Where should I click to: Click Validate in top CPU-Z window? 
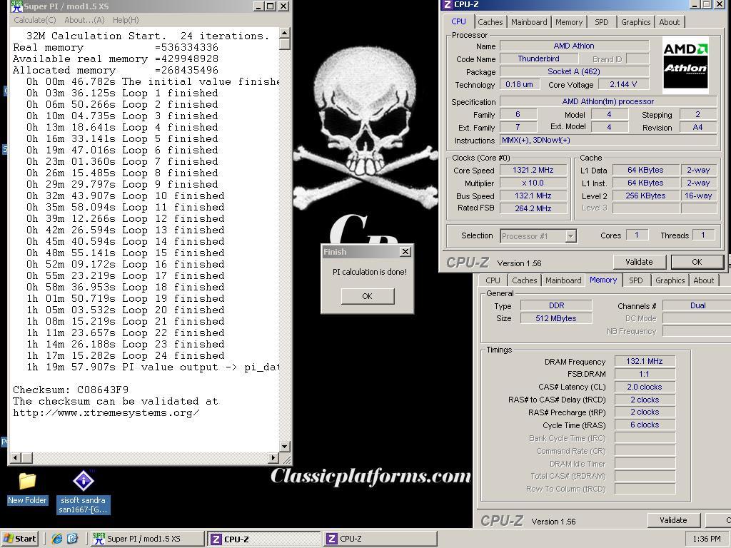coord(639,262)
